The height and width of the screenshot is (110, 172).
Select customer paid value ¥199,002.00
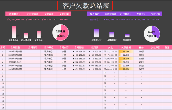[126, 20]
